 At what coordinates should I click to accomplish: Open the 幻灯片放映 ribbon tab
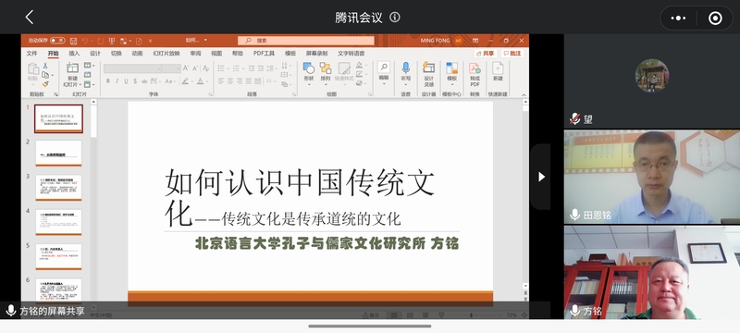click(166, 54)
